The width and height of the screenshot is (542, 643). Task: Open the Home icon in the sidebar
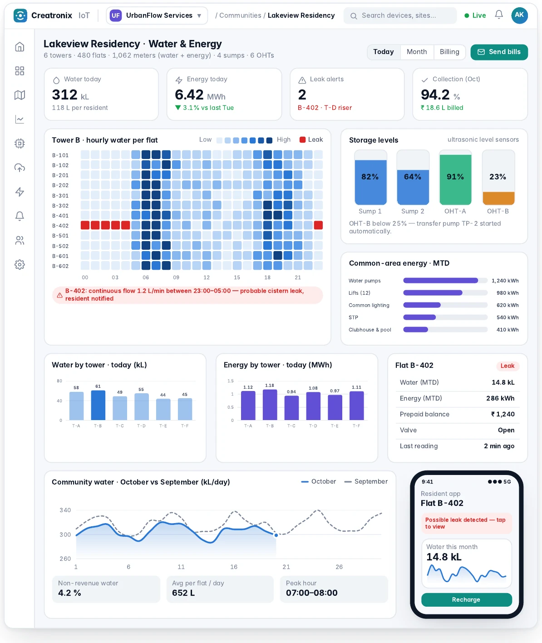(x=20, y=47)
